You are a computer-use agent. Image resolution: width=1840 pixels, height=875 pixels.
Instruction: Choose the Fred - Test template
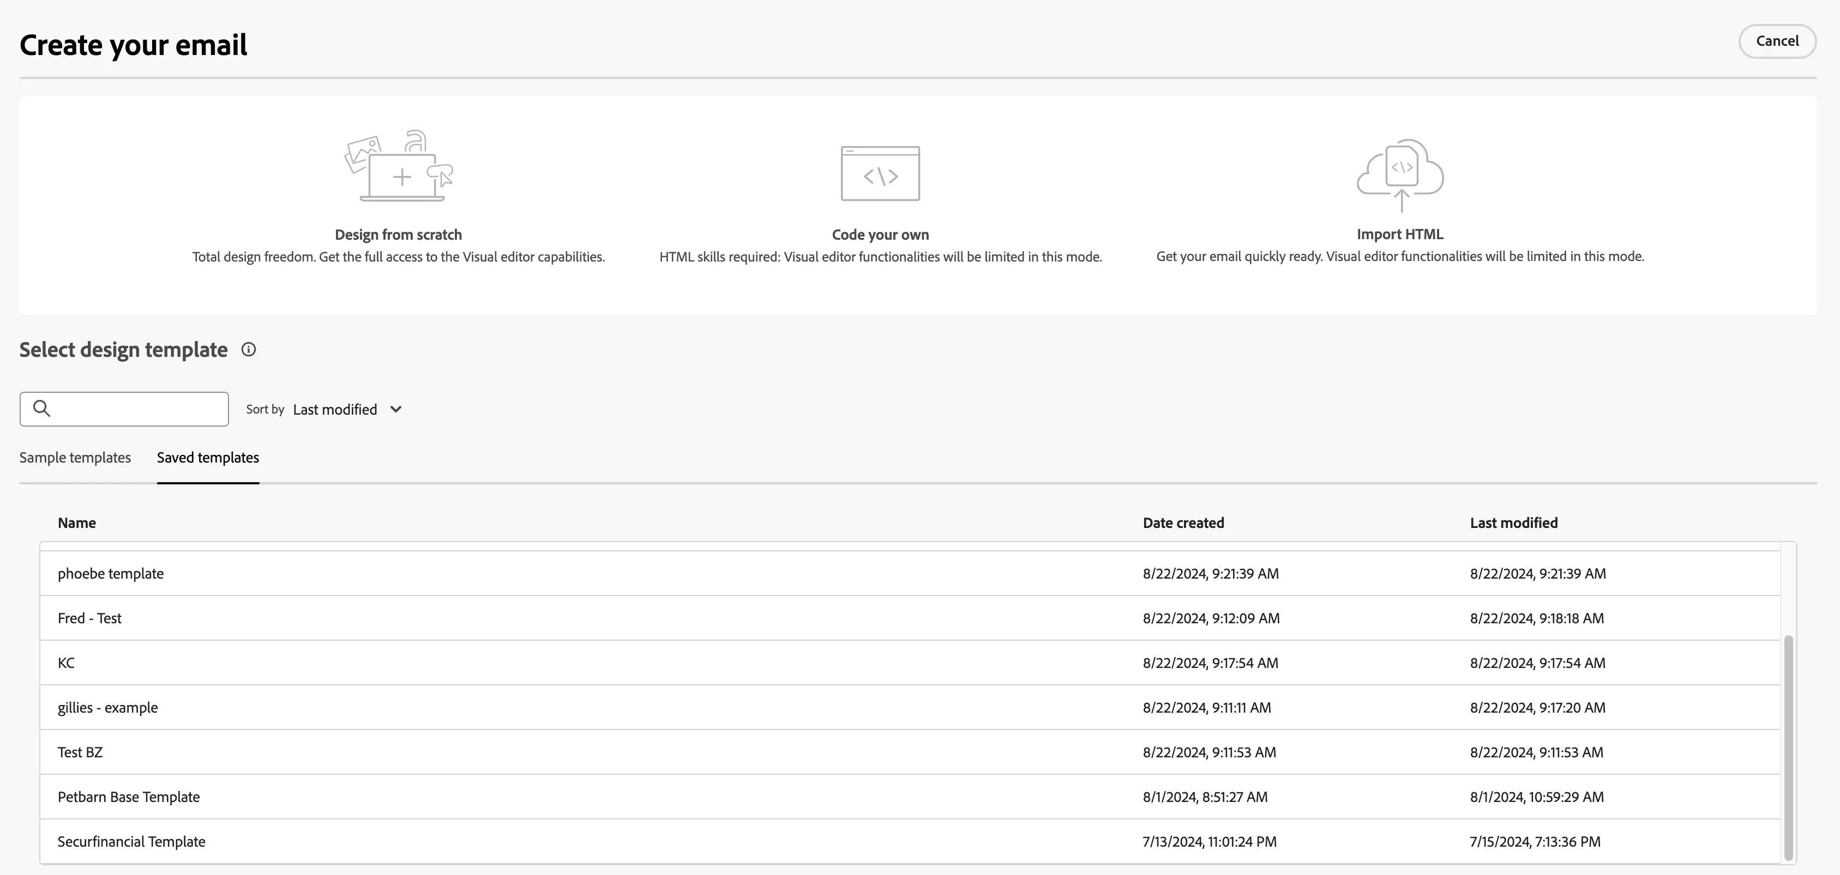click(910, 618)
